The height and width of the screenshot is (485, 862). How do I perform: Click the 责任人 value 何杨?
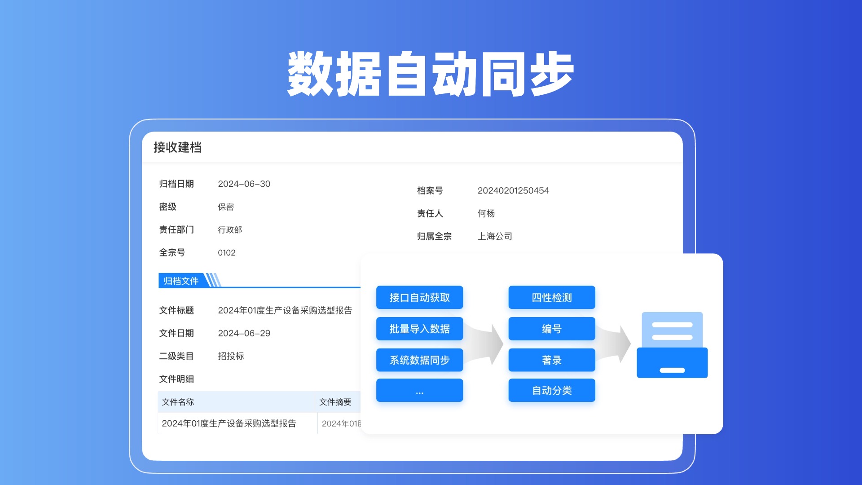(486, 213)
